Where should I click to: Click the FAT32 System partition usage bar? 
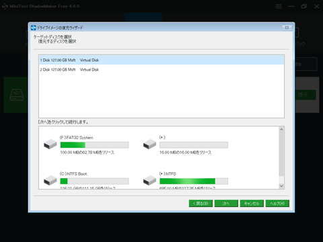pos(94,145)
